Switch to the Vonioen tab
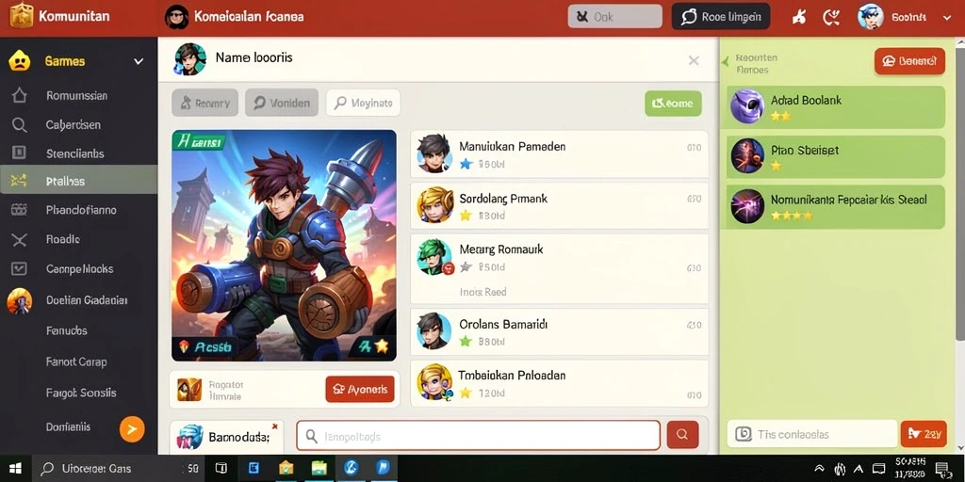This screenshot has width=965, height=482. tap(282, 103)
